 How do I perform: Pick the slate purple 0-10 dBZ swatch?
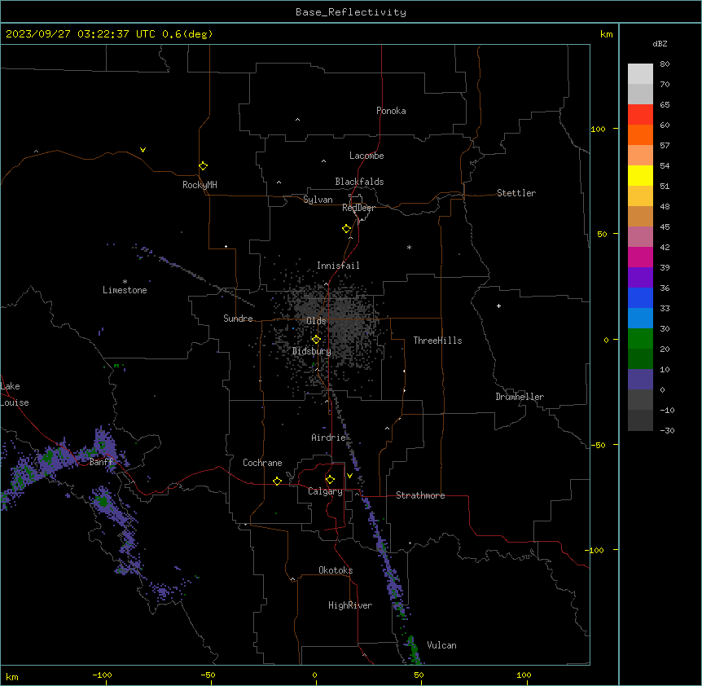point(640,380)
